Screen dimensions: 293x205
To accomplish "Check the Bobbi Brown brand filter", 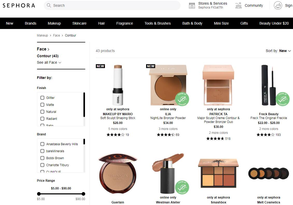I will (42, 158).
